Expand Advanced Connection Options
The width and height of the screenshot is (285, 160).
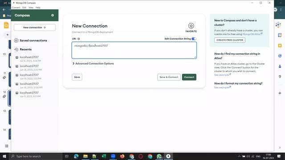click(93, 64)
